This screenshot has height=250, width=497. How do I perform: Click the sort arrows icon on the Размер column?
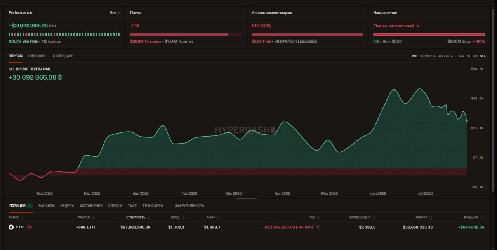[93, 217]
